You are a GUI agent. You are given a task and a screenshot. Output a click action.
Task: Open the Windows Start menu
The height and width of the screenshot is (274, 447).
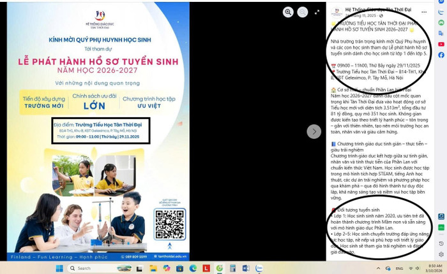pyautogui.click(x=59, y=268)
